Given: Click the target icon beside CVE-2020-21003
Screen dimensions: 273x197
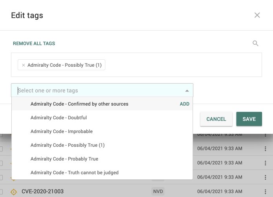Looking at the screenshot, I should [14, 192].
